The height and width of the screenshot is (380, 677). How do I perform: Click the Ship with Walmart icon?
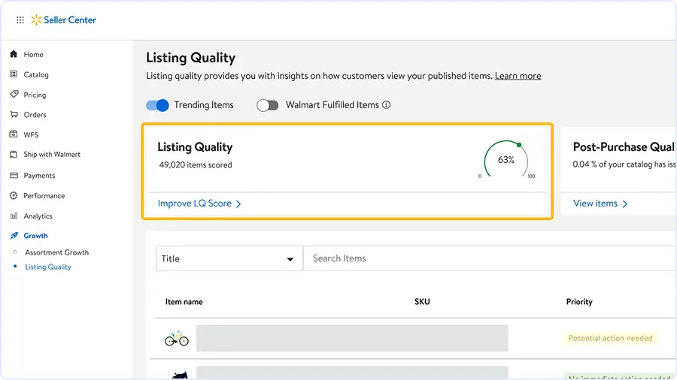point(14,154)
